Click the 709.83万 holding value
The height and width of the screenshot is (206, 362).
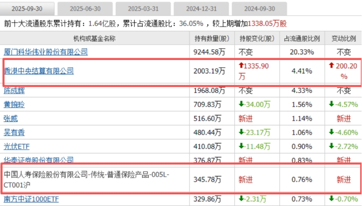point(207,105)
